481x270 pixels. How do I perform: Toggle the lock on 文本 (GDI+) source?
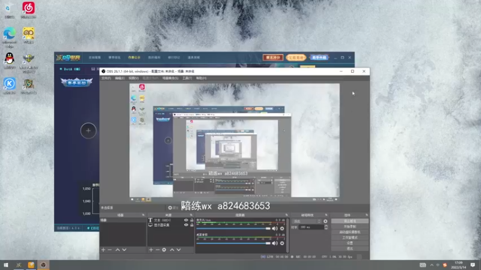(192, 220)
